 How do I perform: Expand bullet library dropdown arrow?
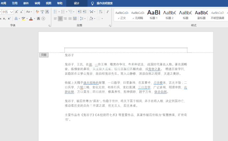point(59,12)
